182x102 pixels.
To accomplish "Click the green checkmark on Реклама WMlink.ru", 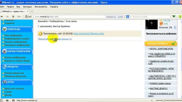I will pos(173,43).
